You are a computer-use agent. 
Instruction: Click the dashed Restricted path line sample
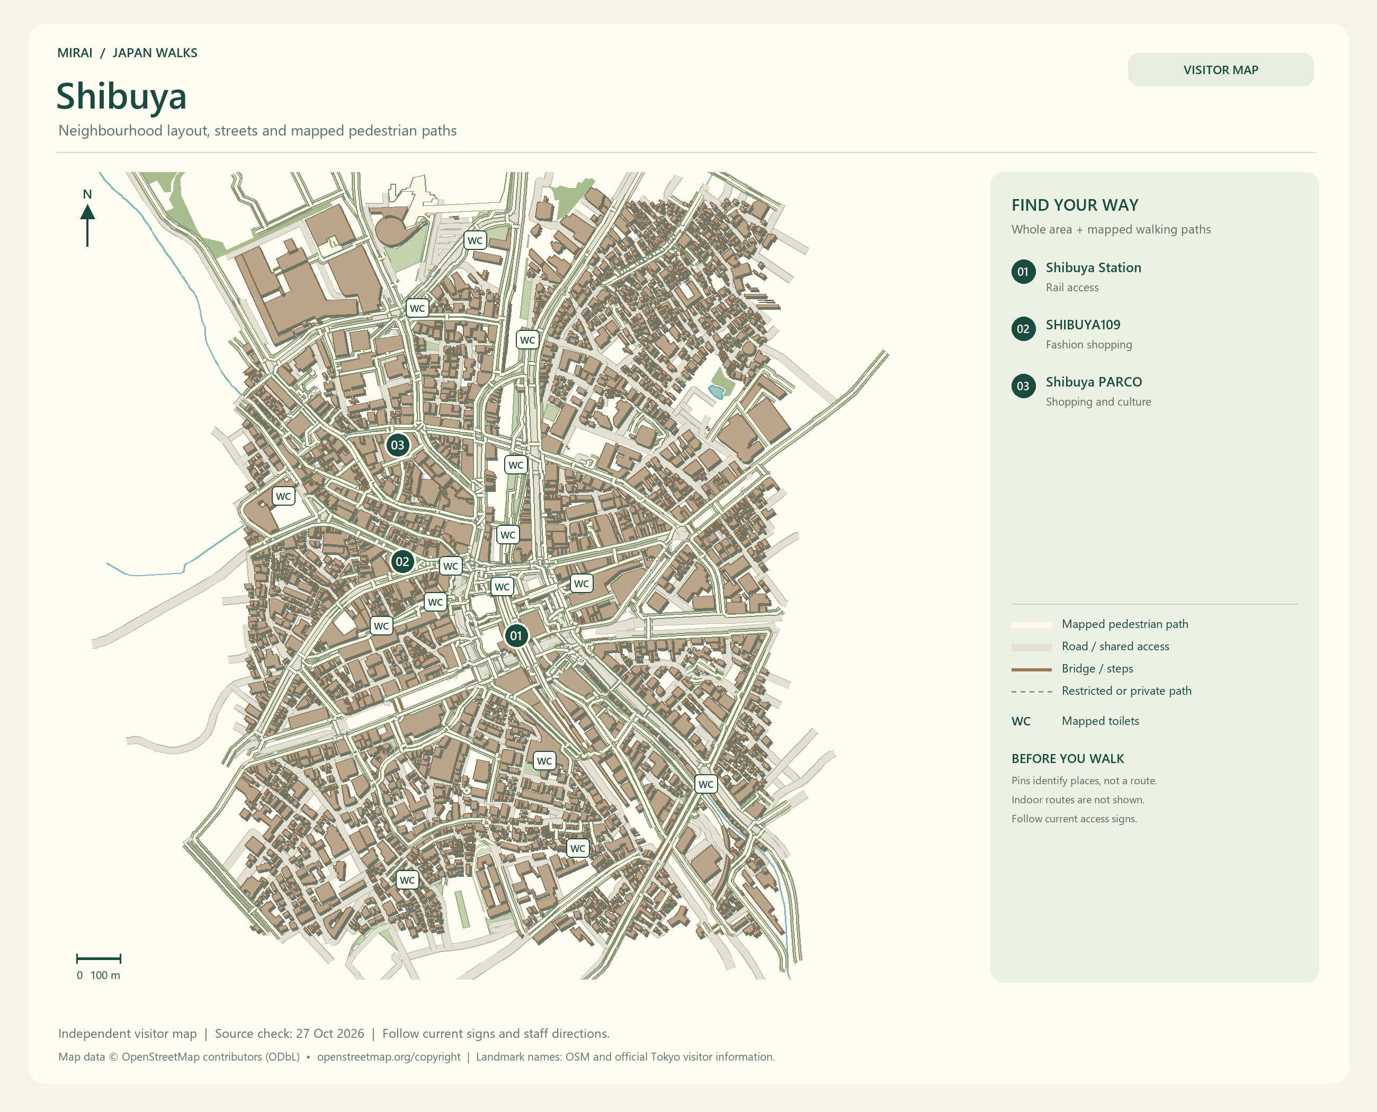point(1031,692)
